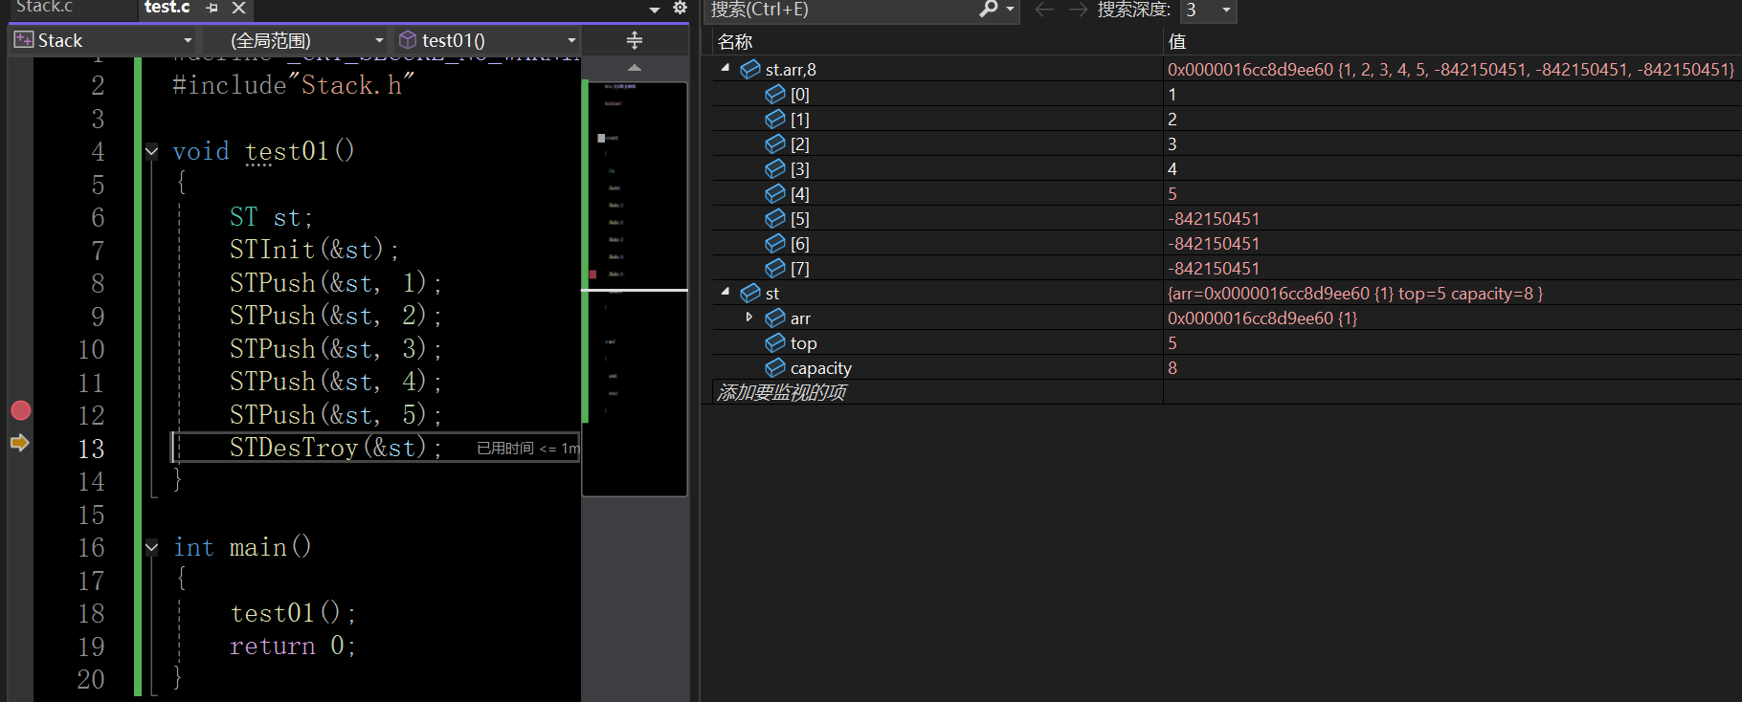Click the variable icon of element [3]
This screenshot has width=1742, height=702.
pos(775,168)
